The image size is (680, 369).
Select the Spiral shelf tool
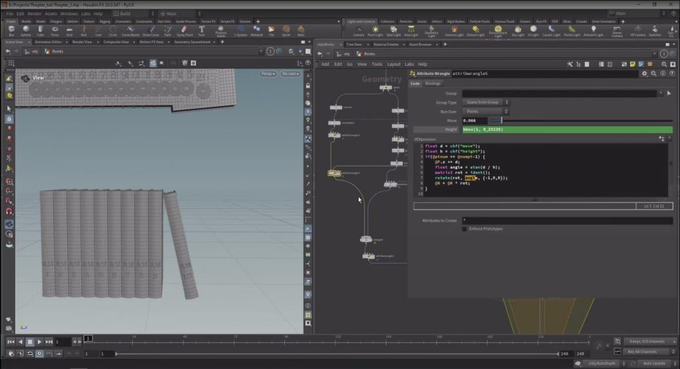pos(286,31)
